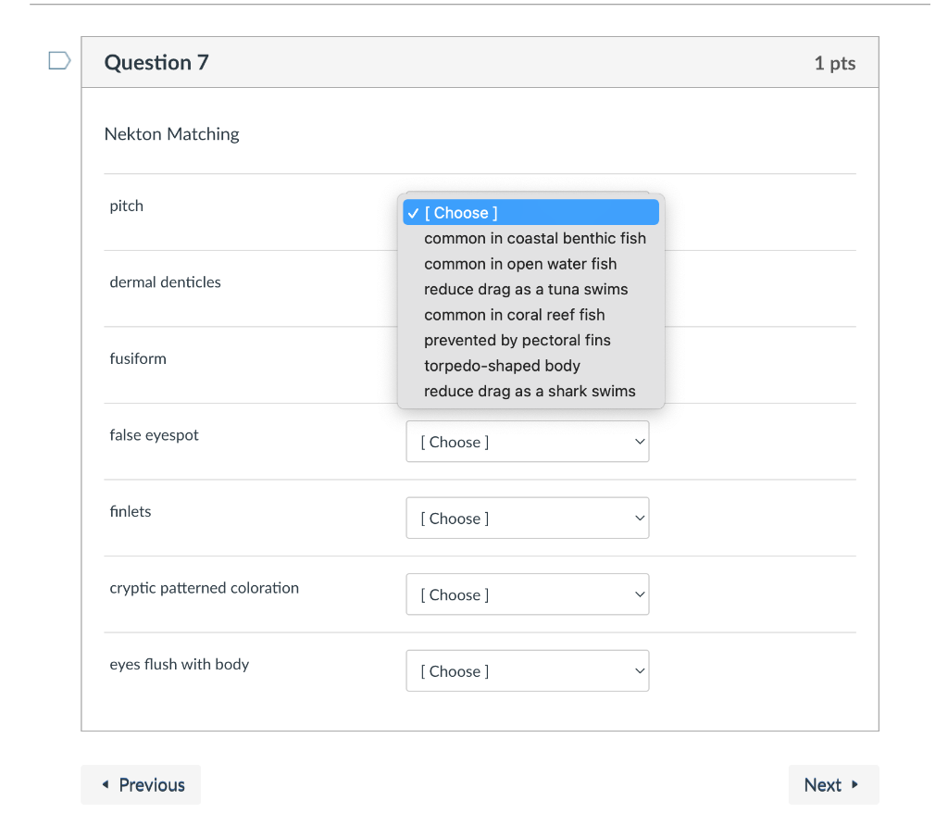This screenshot has width=948, height=813.
Task: Open the finlets Choose dropdown
Action: (x=527, y=518)
